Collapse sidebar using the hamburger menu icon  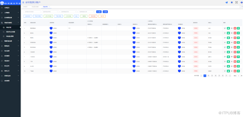[x=23, y=2]
